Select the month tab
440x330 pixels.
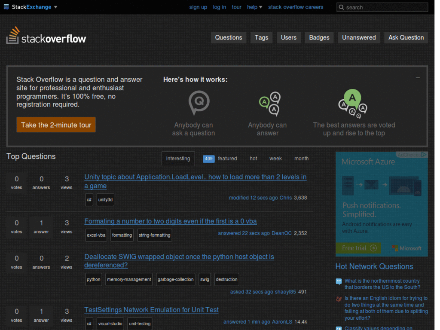click(x=301, y=159)
